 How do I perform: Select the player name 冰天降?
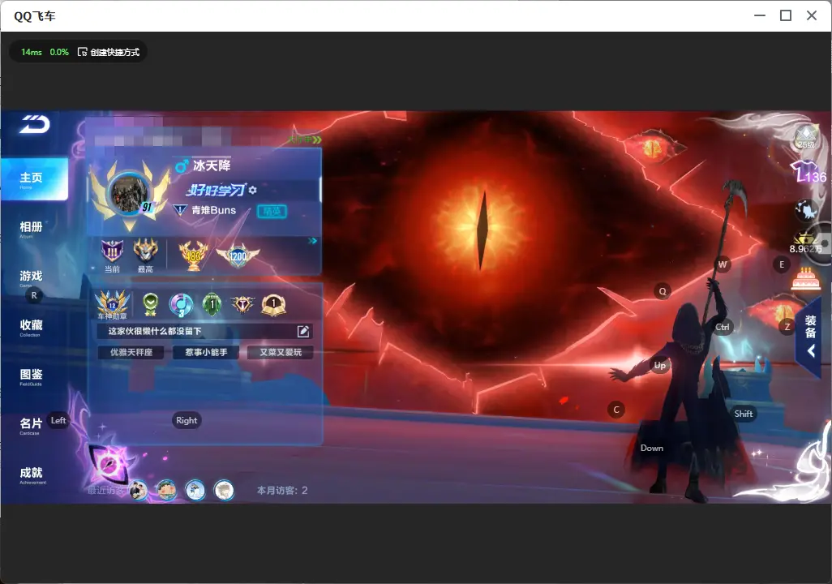click(x=212, y=165)
